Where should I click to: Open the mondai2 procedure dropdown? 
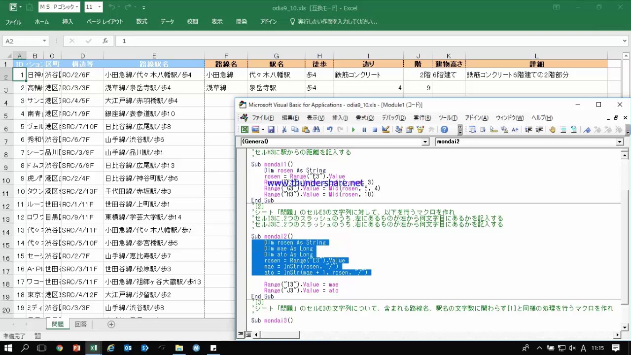[x=620, y=142]
